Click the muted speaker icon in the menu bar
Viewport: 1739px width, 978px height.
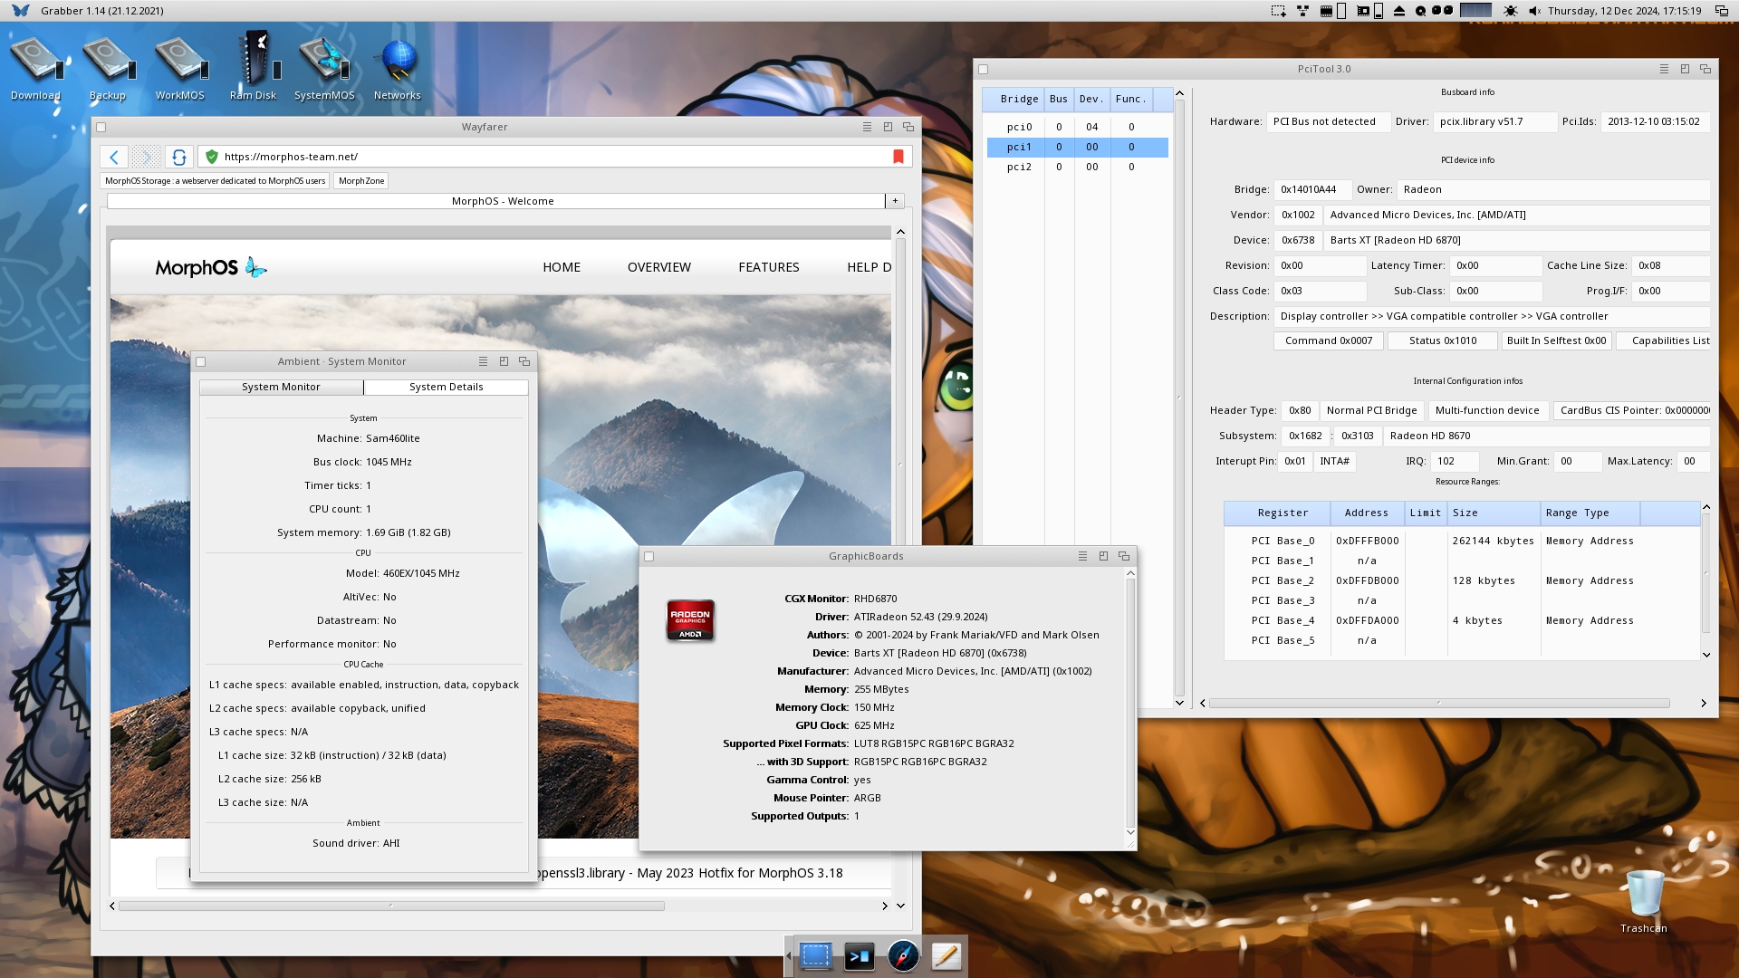click(1534, 11)
